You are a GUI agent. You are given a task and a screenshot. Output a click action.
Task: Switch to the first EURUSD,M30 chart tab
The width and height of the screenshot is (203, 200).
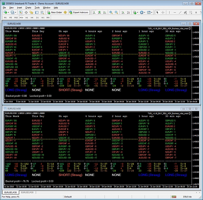[x=10, y=192]
